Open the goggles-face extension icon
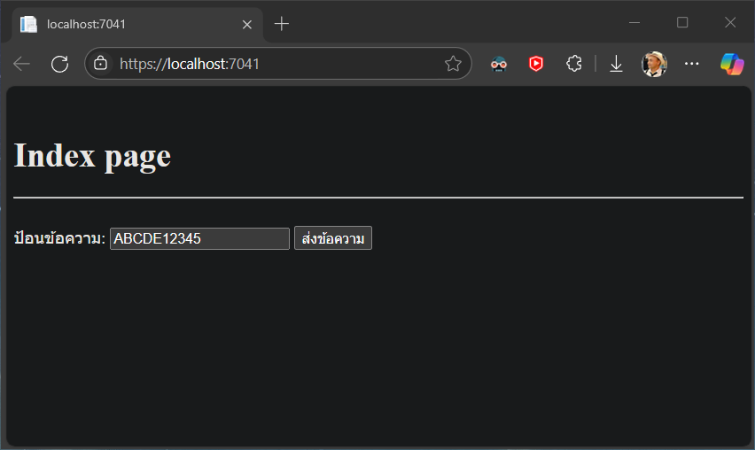Viewport: 755px width, 450px height. 499,64
